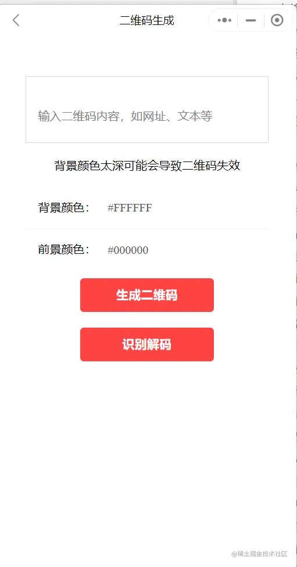The image size is (297, 567).
Task: Click the empty top area inside the input box
Action: click(147, 91)
